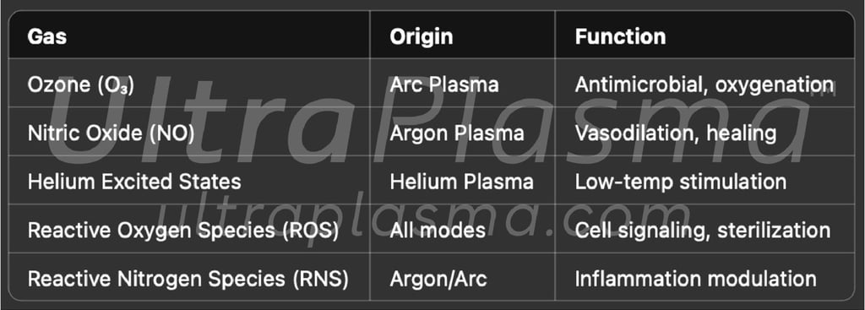Viewport: 865px width, 310px height.
Task: Select the Nitric Oxide (NO) cell
Action: (189, 131)
